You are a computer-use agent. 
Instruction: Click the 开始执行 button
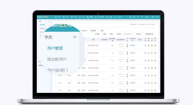pos(138,34)
